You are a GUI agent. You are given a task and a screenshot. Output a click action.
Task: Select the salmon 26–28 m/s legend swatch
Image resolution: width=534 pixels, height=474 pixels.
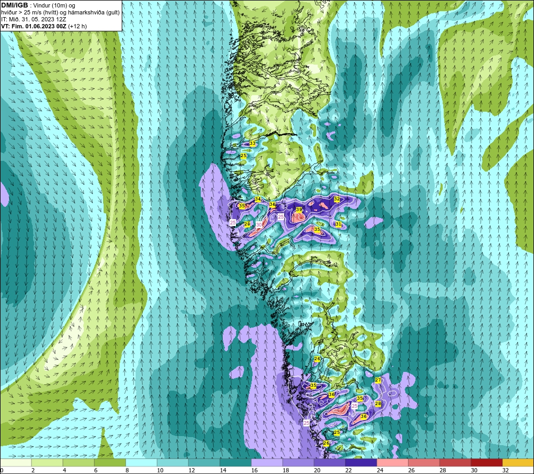click(x=423, y=462)
